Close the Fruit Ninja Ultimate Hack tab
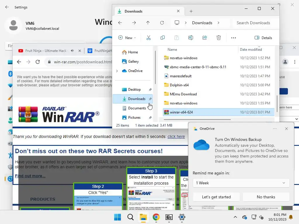Viewport: 299px width, 224px height. tap(80, 51)
